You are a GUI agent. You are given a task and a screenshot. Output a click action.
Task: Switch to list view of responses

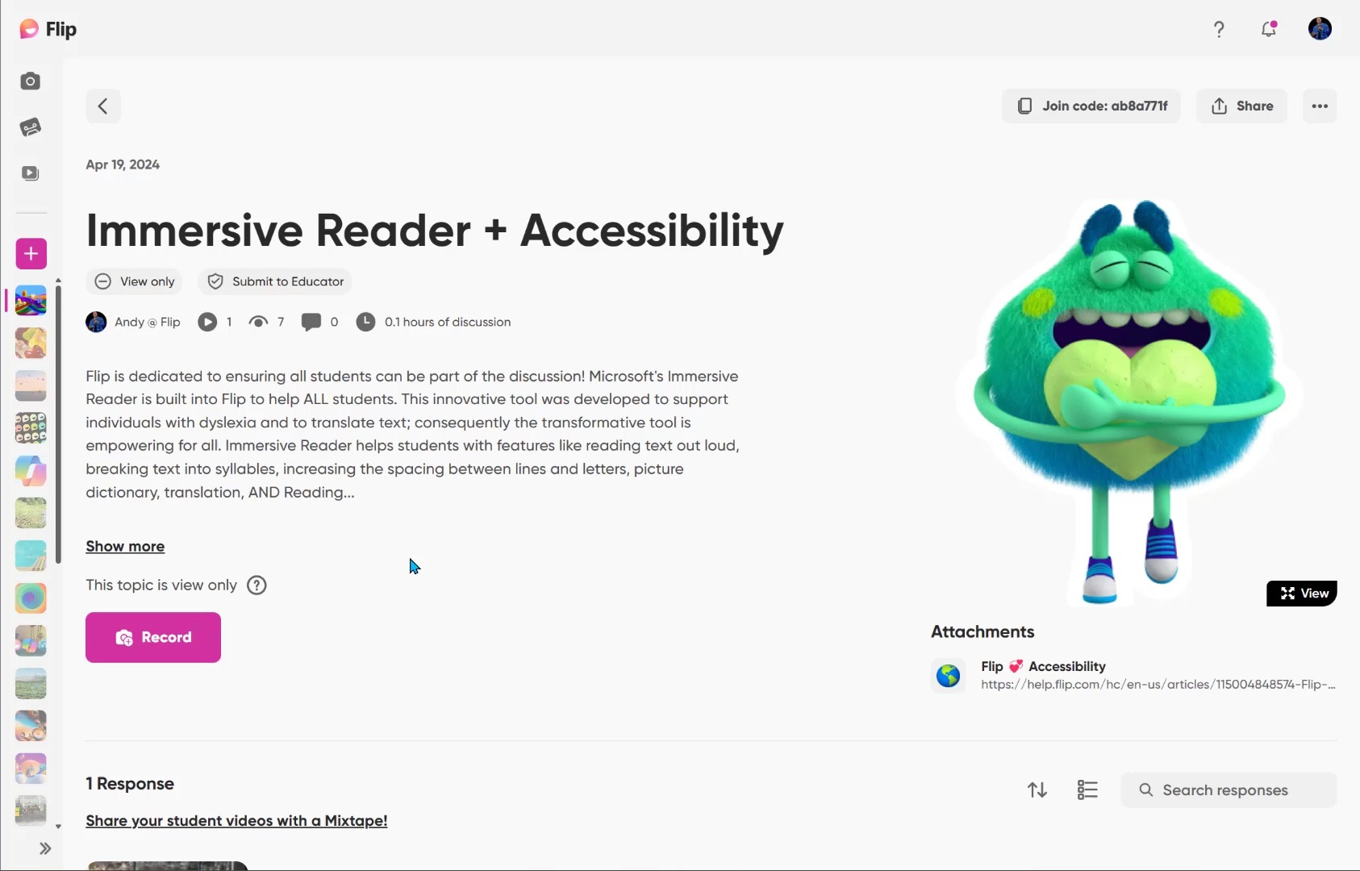pos(1087,790)
